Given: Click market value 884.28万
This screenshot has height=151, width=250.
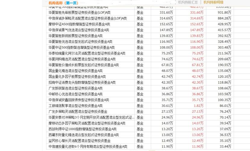Looking at the screenshot, I should click(x=224, y=18).
